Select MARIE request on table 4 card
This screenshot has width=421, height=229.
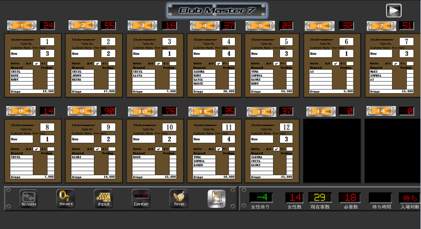click(204, 84)
